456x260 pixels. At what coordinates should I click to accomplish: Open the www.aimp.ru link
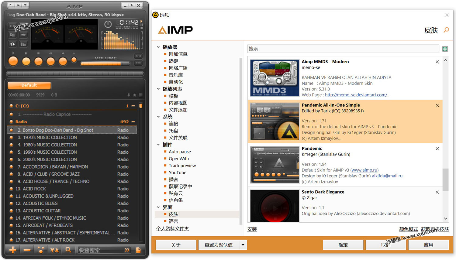coord(364,170)
